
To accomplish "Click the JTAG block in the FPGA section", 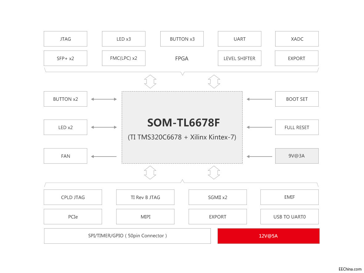I will (x=65, y=39).
